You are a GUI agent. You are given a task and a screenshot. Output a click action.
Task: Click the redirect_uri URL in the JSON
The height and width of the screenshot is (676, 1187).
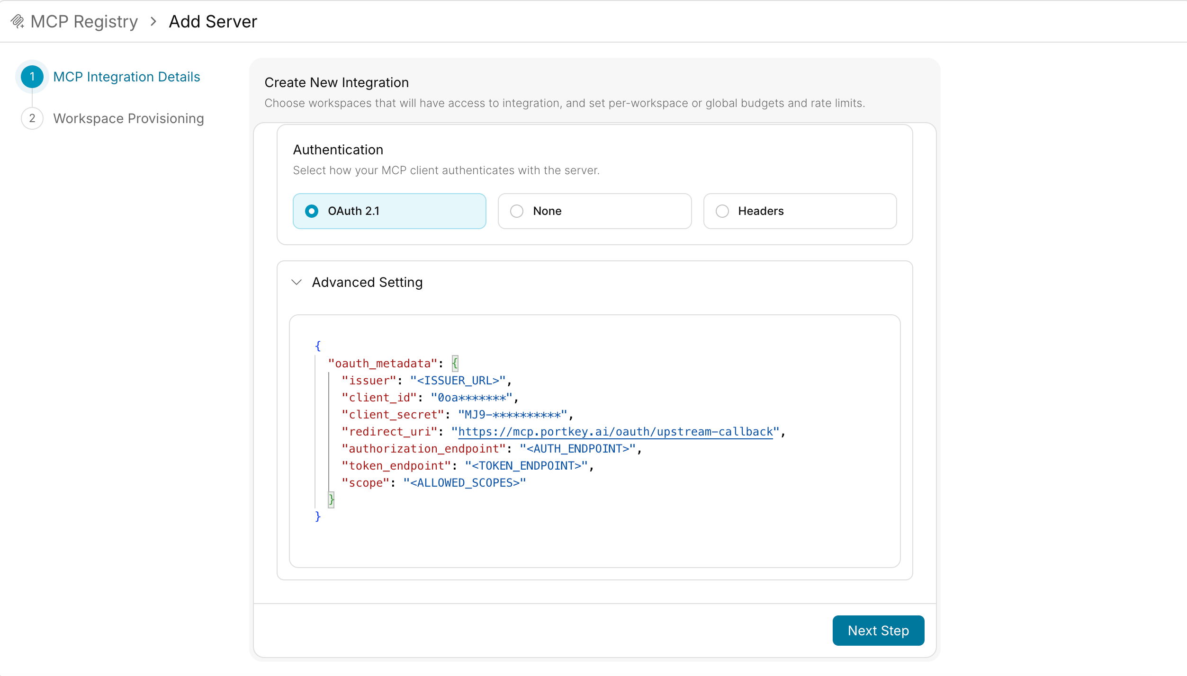click(615, 432)
